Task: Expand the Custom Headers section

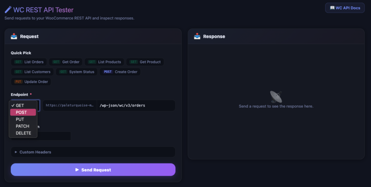Action: tap(93, 152)
